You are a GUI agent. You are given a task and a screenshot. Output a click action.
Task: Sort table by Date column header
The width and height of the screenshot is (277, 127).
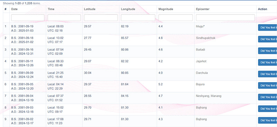pyautogui.click(x=14, y=9)
